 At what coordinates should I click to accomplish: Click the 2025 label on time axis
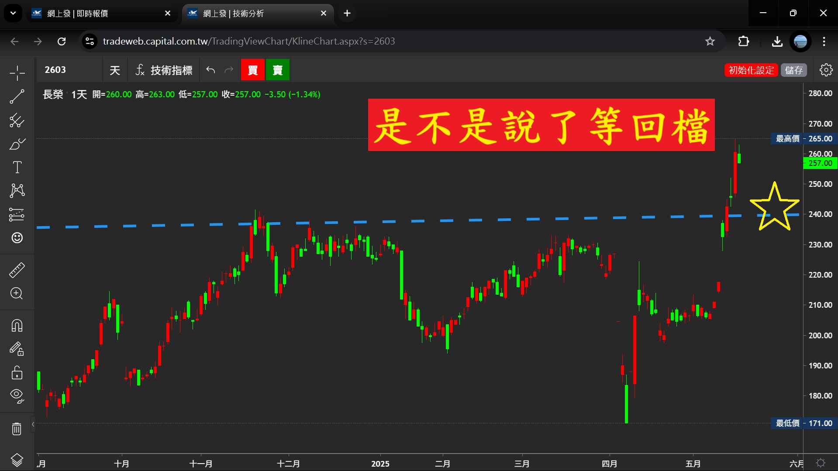click(380, 464)
